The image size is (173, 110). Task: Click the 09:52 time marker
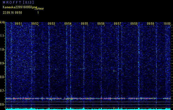[35, 24]
